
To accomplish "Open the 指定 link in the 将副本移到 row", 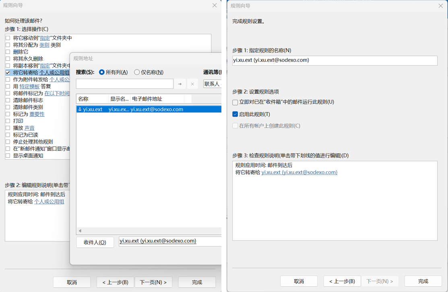I will (x=45, y=66).
